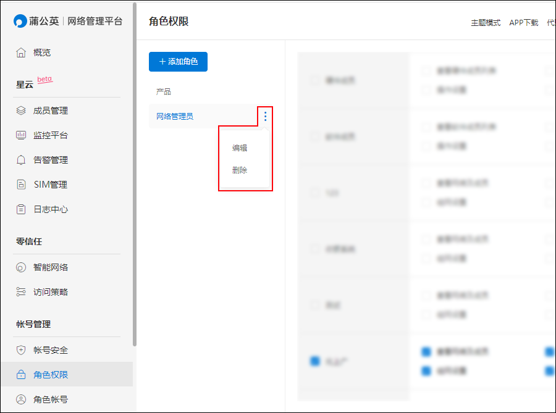This screenshot has width=556, height=413.
Task: Click the 日志中心 clipboard icon
Action: 21,209
